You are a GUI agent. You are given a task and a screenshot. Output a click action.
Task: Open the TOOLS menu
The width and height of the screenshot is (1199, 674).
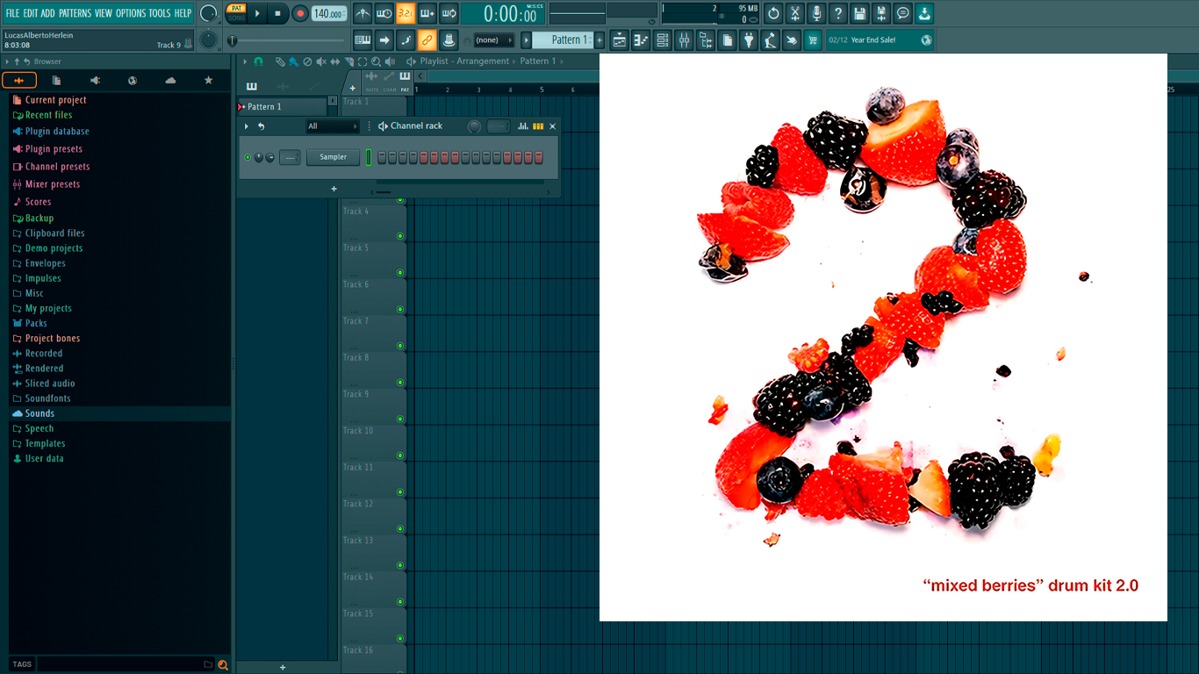tap(160, 13)
